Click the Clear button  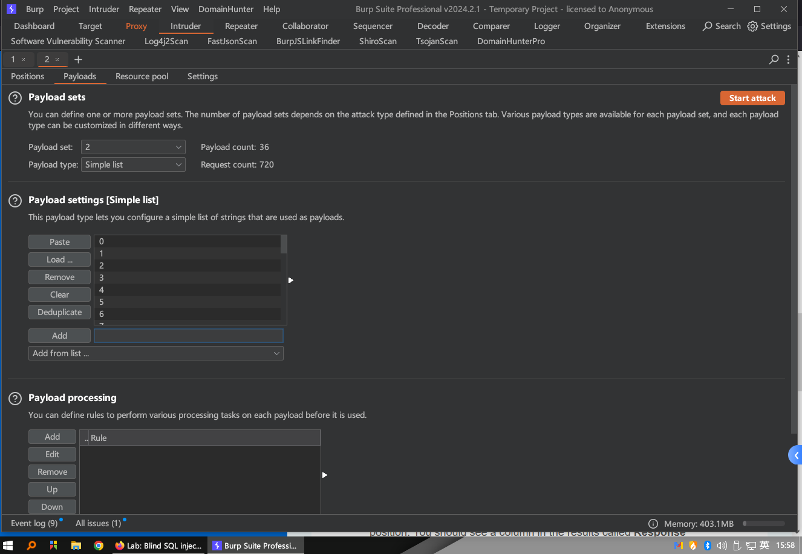[59, 295]
